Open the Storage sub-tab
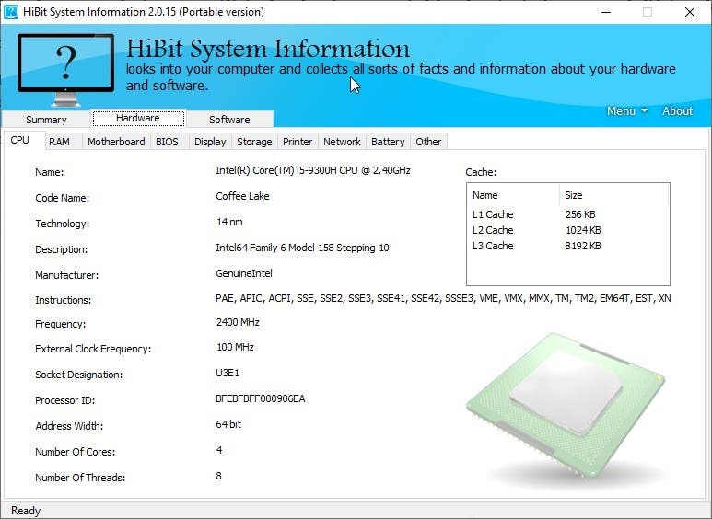This screenshot has height=519, width=712. coord(254,142)
